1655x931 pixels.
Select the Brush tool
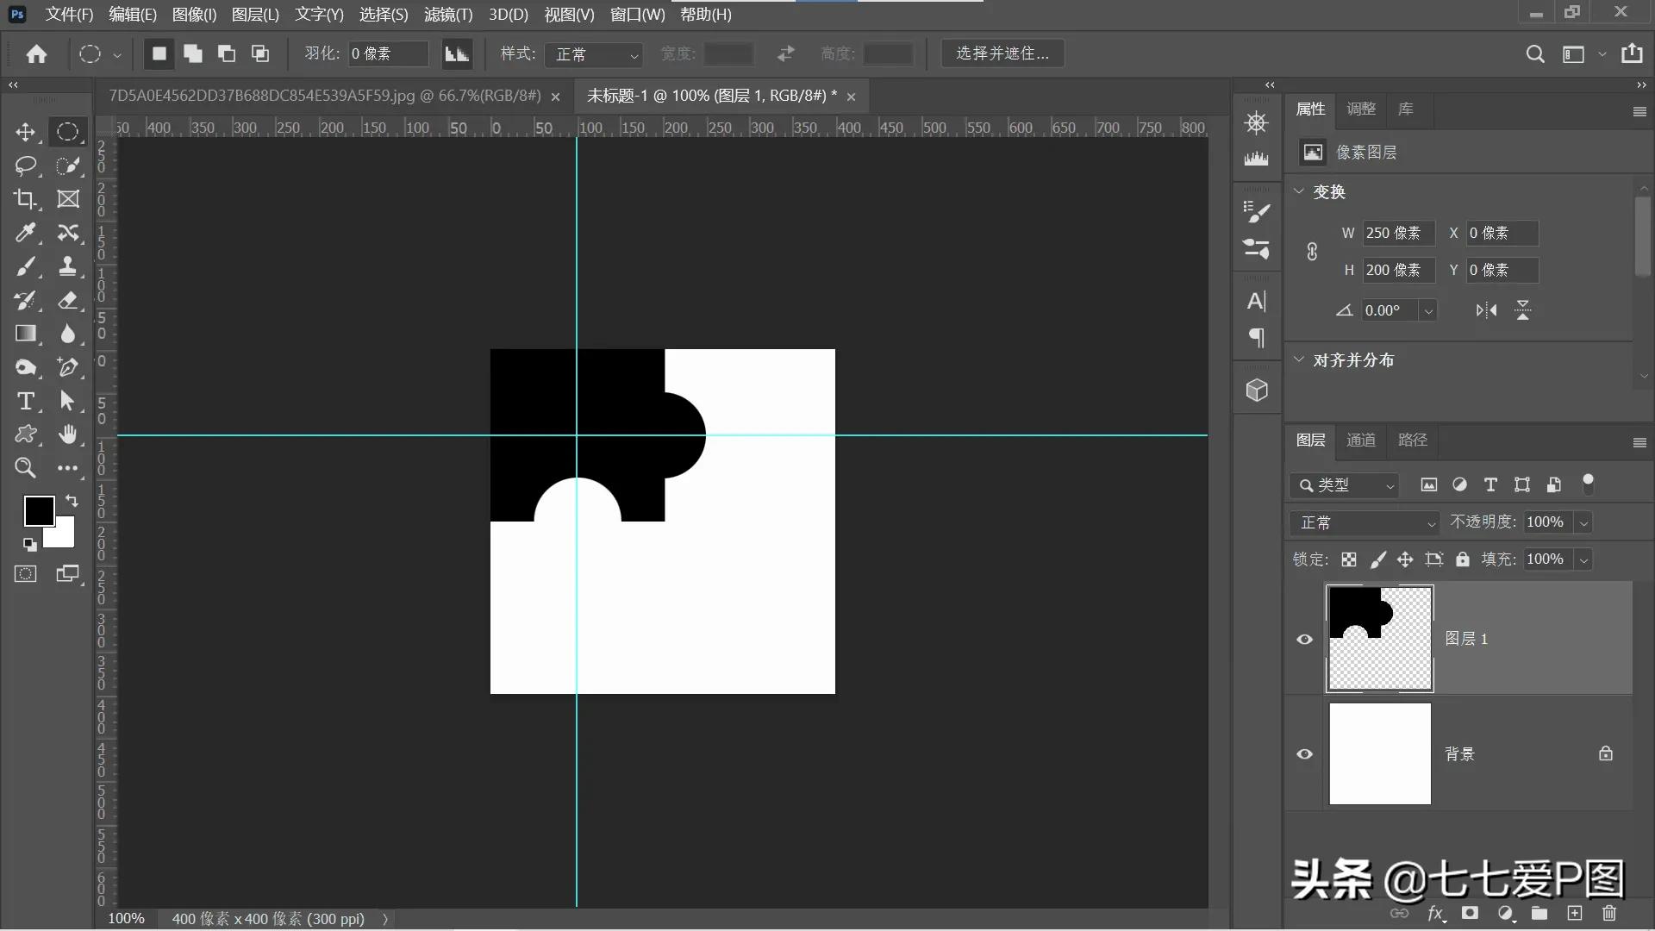tap(25, 266)
